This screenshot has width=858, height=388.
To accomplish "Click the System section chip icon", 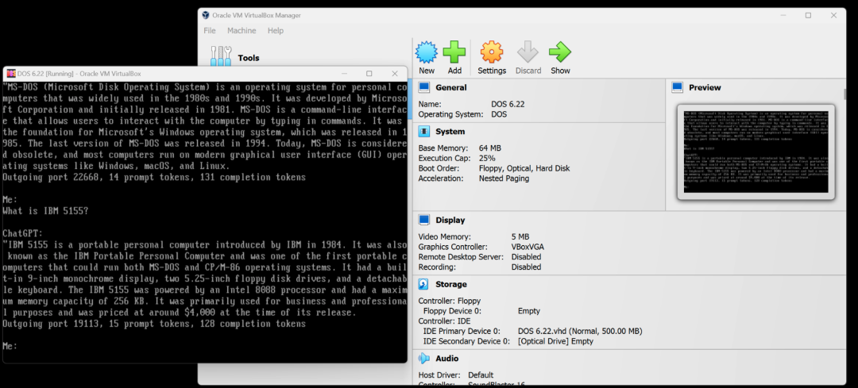I will [423, 131].
